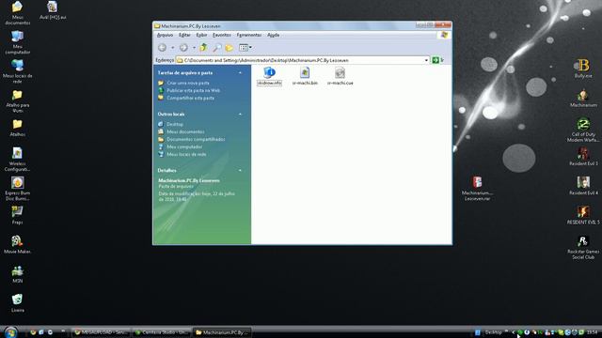Open Meus locais de rede link in sidebar
This screenshot has height=338, width=602.
(x=186, y=154)
